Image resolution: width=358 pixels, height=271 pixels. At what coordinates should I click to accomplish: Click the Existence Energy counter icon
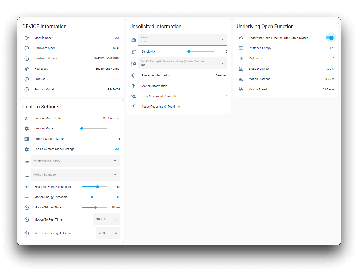[241, 48]
